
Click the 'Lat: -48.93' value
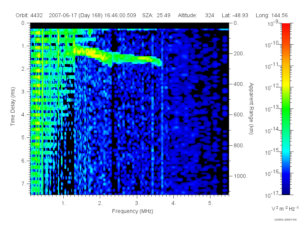235,15
